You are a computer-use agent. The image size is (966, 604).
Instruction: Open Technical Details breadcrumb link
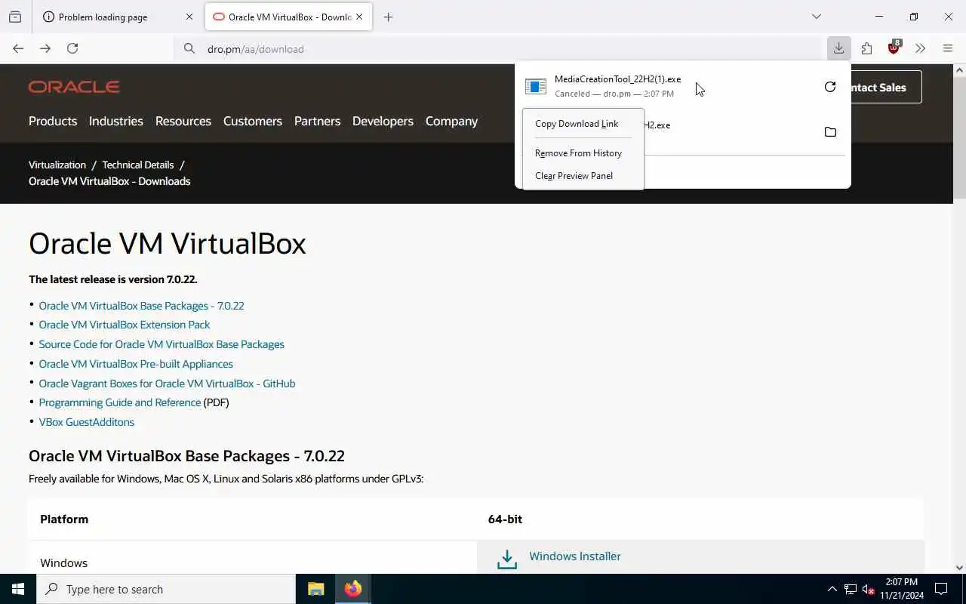[138, 165]
